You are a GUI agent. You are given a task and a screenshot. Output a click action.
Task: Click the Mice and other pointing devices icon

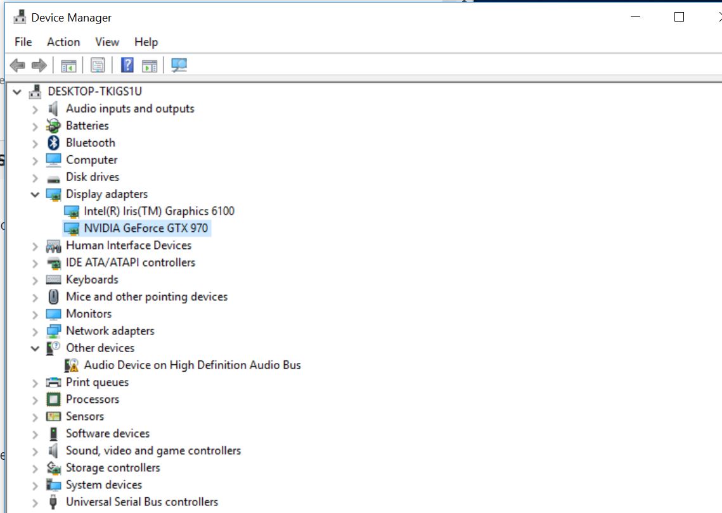[x=53, y=297]
